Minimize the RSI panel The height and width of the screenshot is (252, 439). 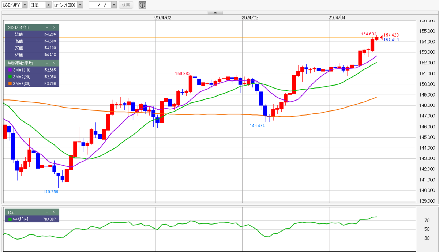(48, 212)
